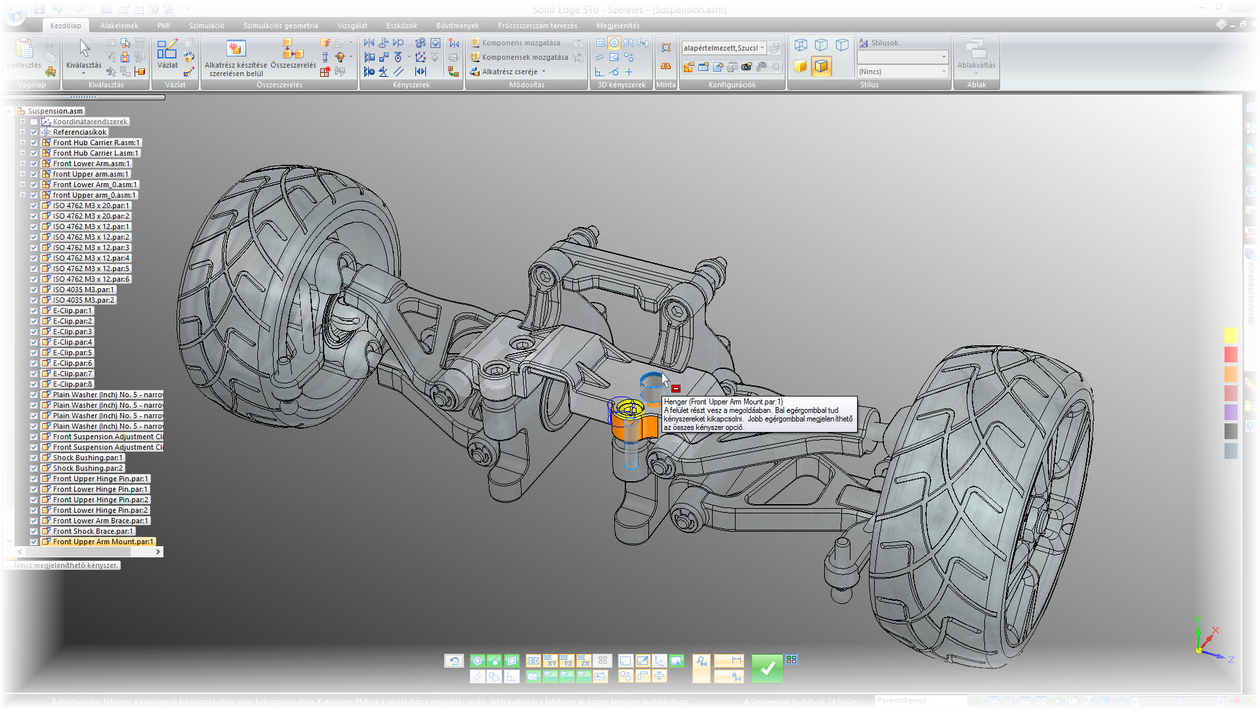Click the camera snapshot configuration icon
Screen dimensions: 1260x709
click(747, 67)
